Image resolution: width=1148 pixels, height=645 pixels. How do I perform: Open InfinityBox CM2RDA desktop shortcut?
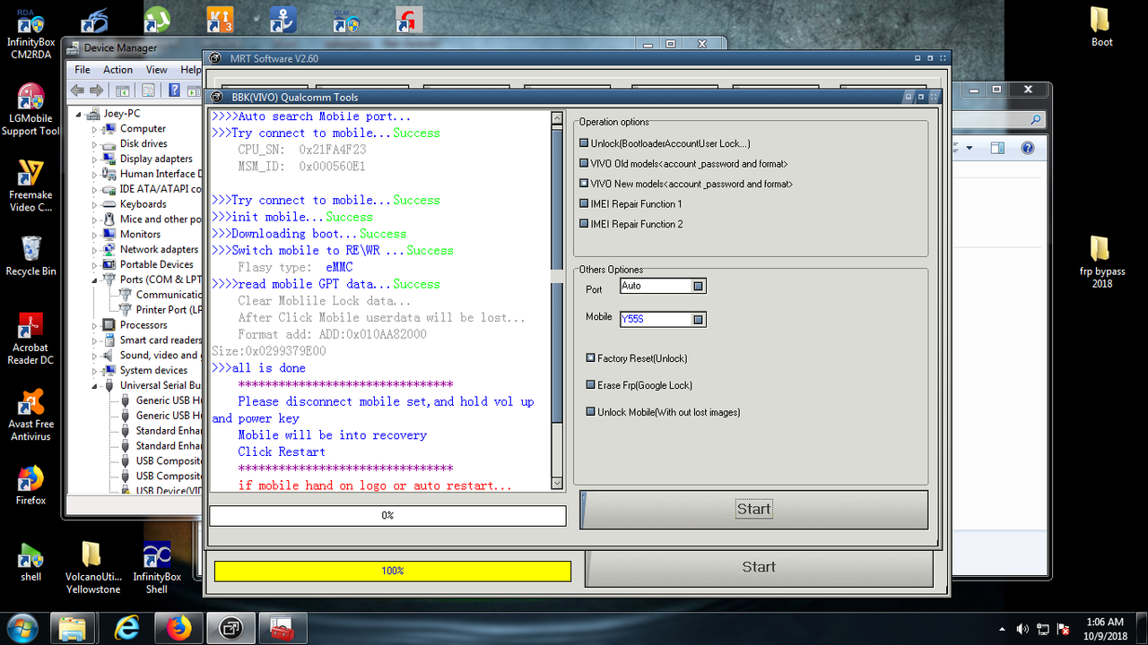[30, 34]
